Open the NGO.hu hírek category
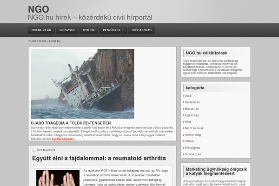This screenshot has width=279, height=186. [194, 128]
